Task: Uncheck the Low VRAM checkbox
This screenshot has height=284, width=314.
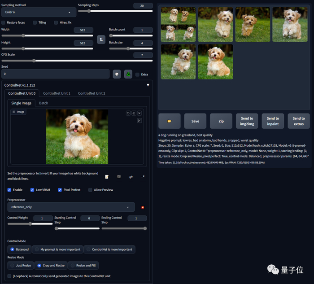Action: (x=32, y=190)
